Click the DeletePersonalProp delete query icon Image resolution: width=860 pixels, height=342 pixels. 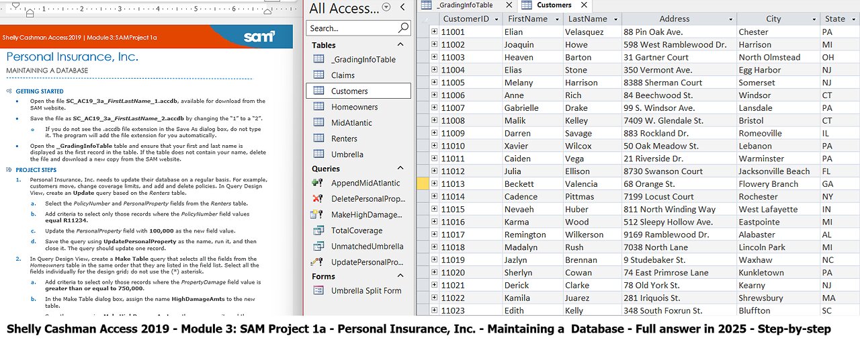[x=318, y=199]
